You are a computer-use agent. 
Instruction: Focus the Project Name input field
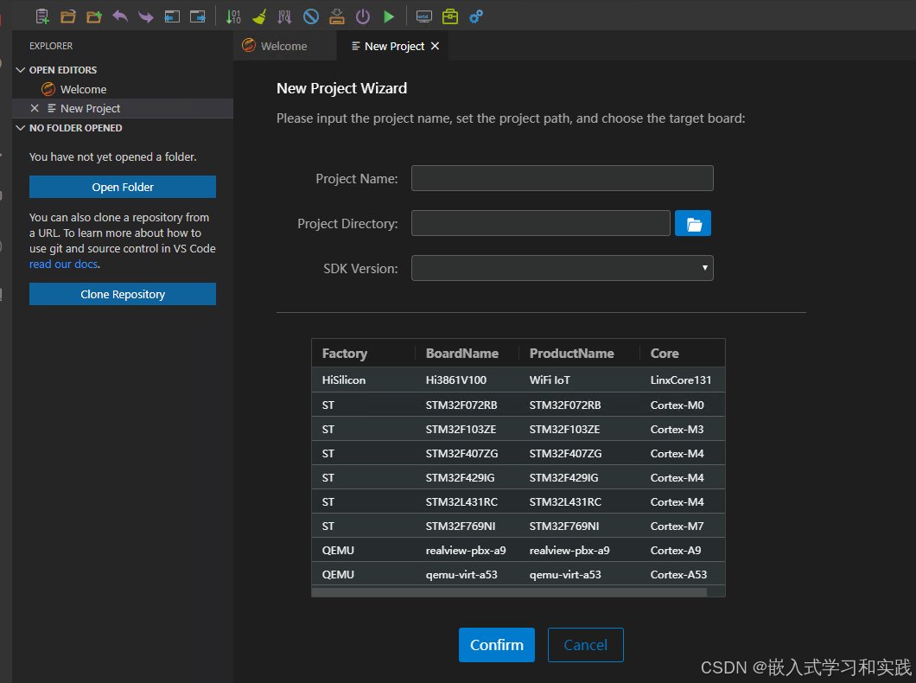[x=562, y=178]
